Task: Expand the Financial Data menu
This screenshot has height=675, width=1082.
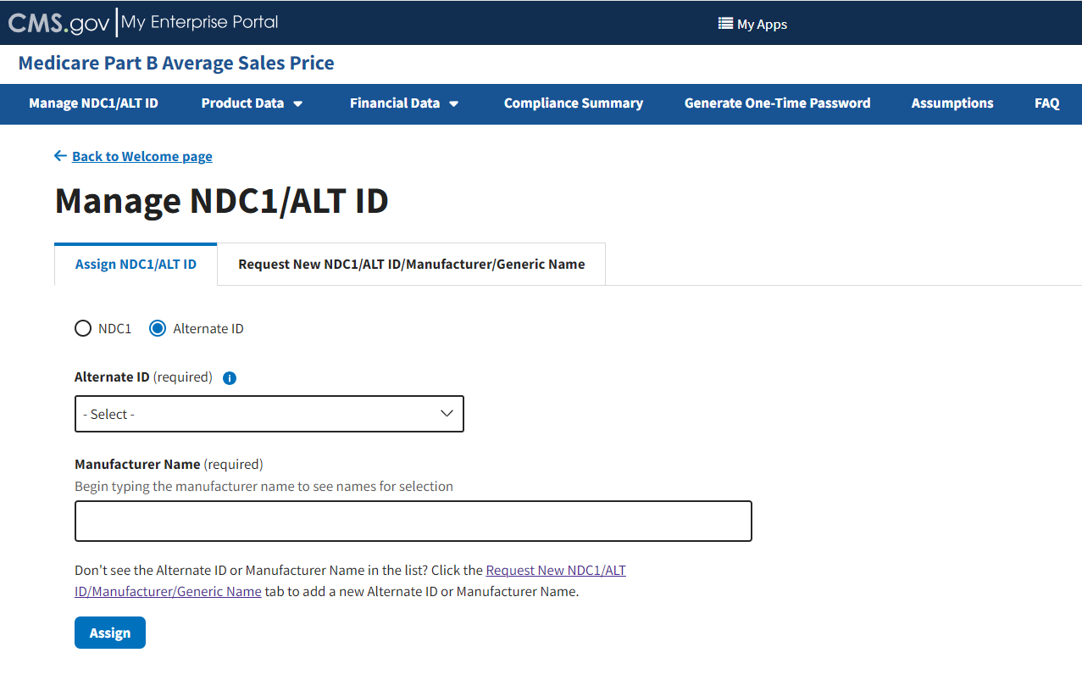Action: click(404, 103)
